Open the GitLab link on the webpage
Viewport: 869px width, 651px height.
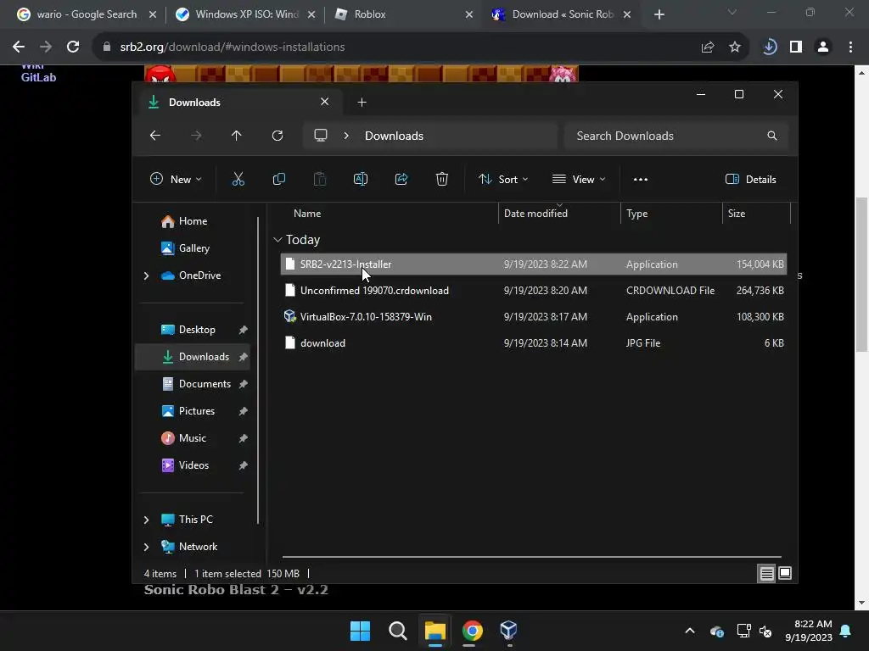click(39, 77)
